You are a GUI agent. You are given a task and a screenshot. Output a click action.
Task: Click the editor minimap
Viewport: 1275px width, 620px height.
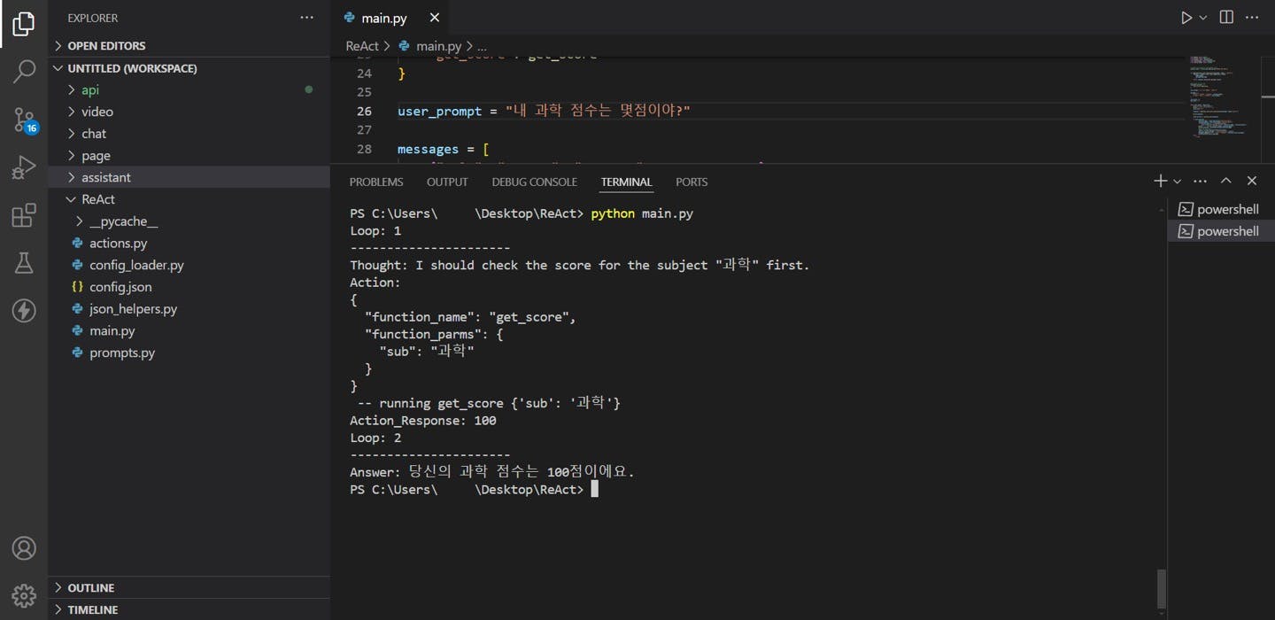pyautogui.click(x=1220, y=96)
